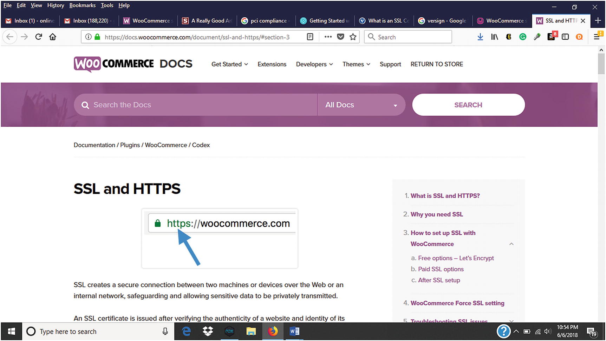The height and width of the screenshot is (341, 606).
Task: Expand the Developers menu
Action: (314, 64)
